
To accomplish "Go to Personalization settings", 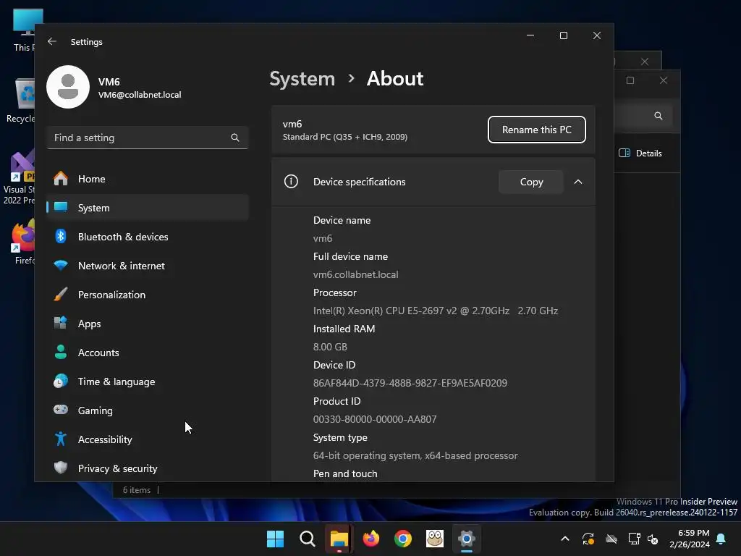I will point(148,295).
